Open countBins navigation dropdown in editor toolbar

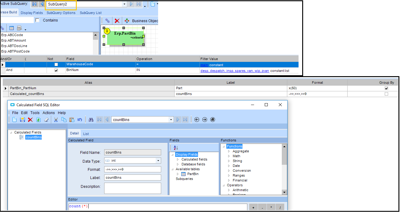(x=171, y=120)
